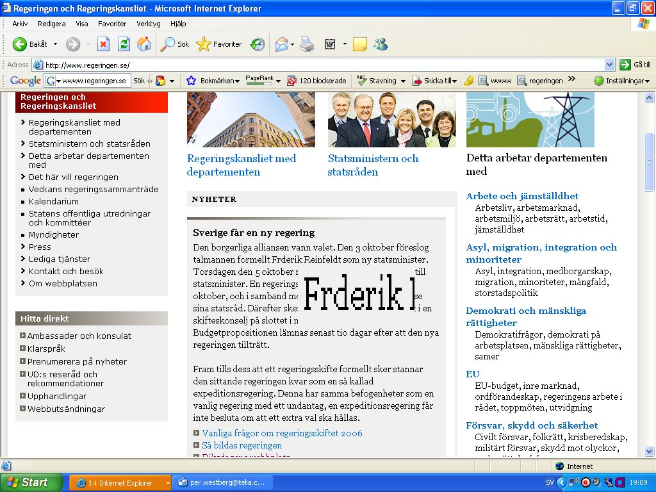Expand the address bar dropdown
656x492 pixels.
tap(610, 65)
